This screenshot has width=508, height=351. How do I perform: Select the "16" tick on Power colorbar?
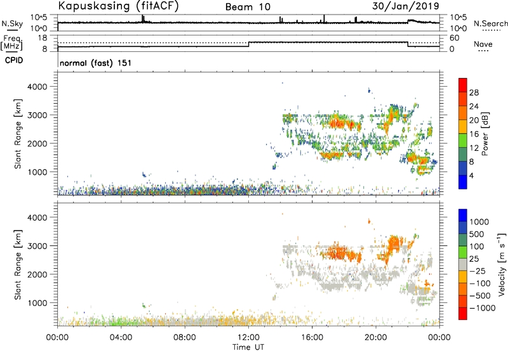pos(474,134)
